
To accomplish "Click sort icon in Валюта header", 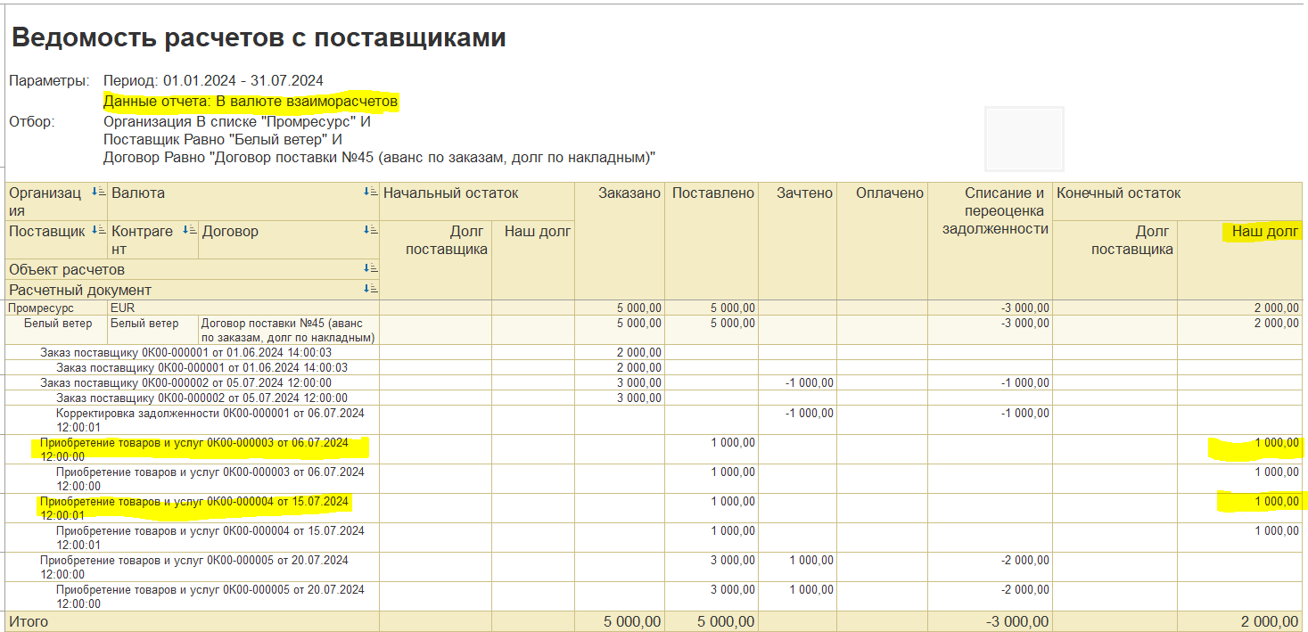I will (370, 193).
